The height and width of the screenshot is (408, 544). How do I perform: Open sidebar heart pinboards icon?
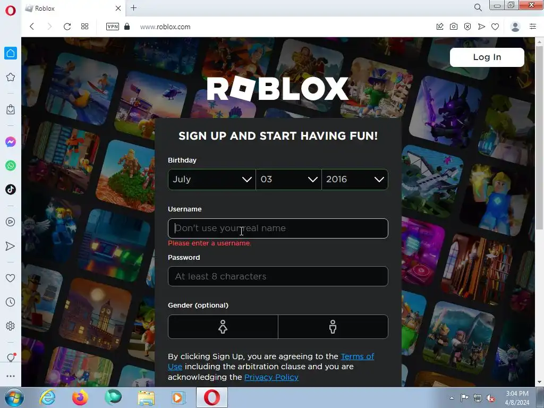pyautogui.click(x=11, y=278)
